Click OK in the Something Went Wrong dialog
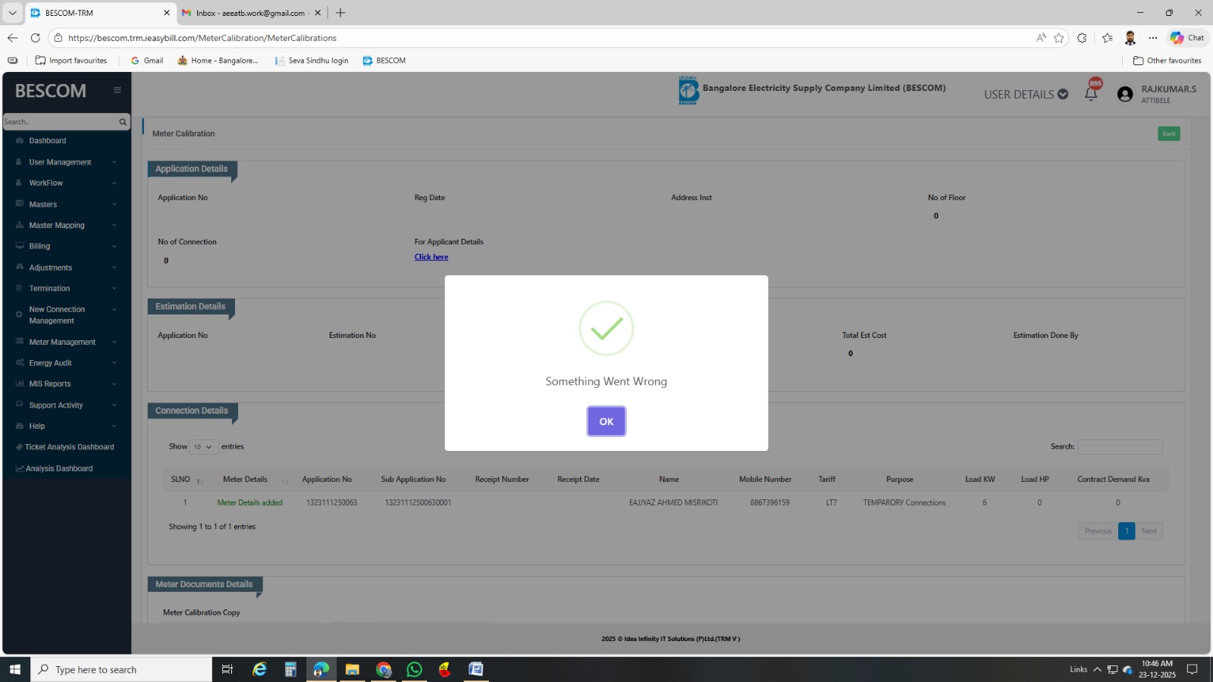 (x=606, y=421)
